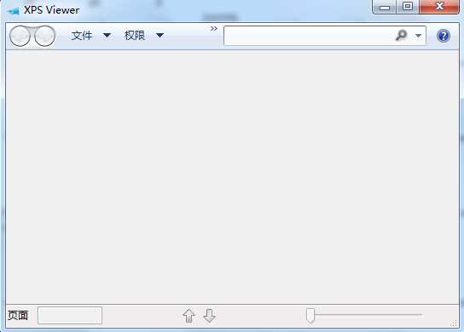
Task: Go to next page with down arrow
Action: coord(210,316)
